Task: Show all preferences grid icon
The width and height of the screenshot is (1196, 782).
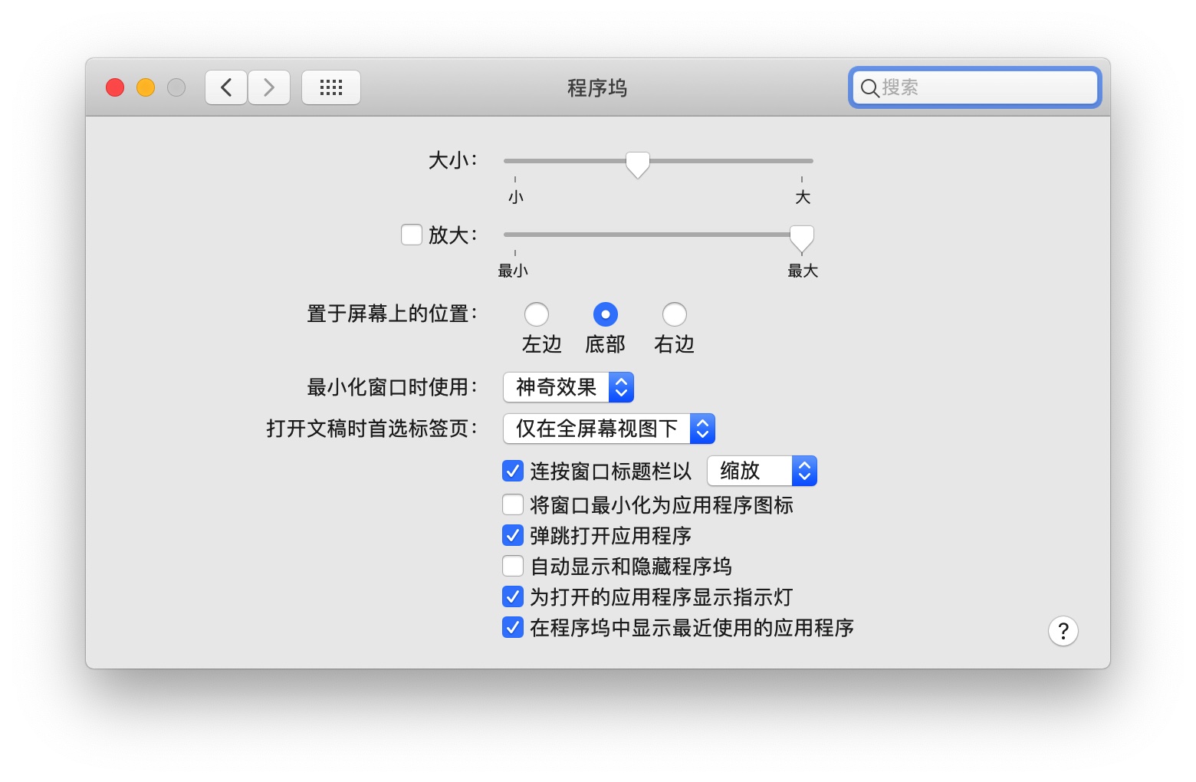Action: pyautogui.click(x=330, y=87)
